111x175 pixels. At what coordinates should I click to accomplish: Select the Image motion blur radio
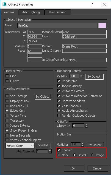pos(93,155)
